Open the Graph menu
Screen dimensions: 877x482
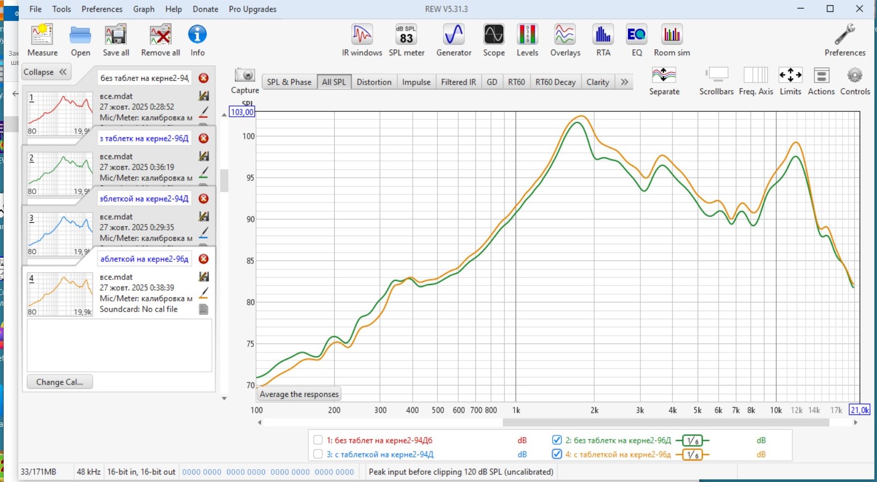pos(143,9)
